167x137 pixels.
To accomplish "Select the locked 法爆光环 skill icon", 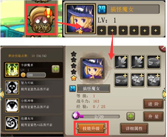I will (12, 123).
